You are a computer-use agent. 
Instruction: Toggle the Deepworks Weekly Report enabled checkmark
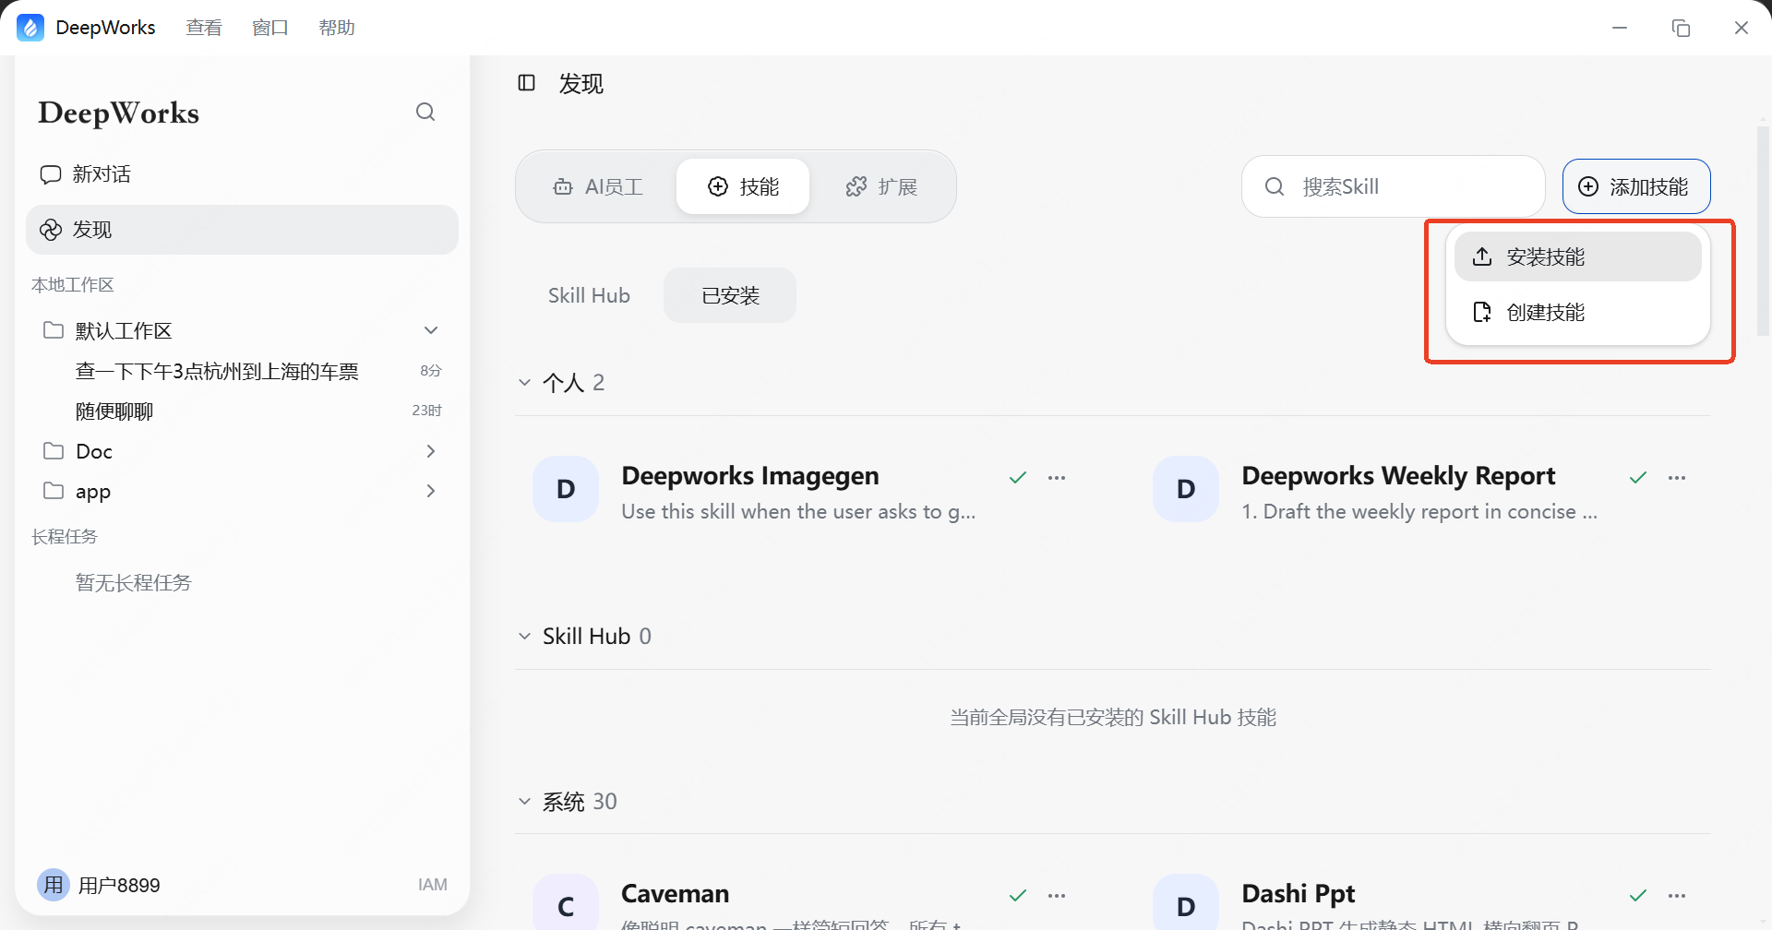coord(1638,477)
